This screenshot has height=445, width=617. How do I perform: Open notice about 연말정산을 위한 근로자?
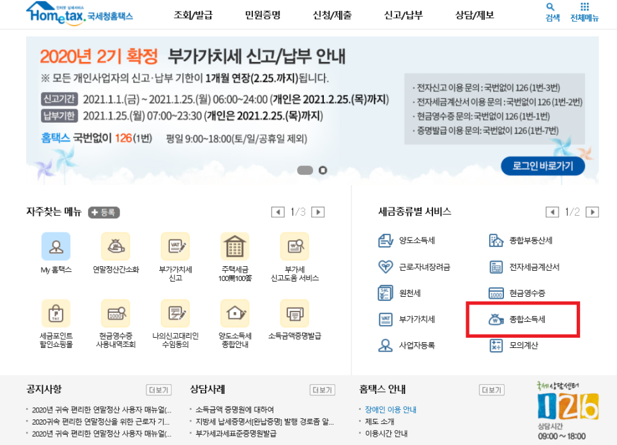pyautogui.click(x=101, y=421)
